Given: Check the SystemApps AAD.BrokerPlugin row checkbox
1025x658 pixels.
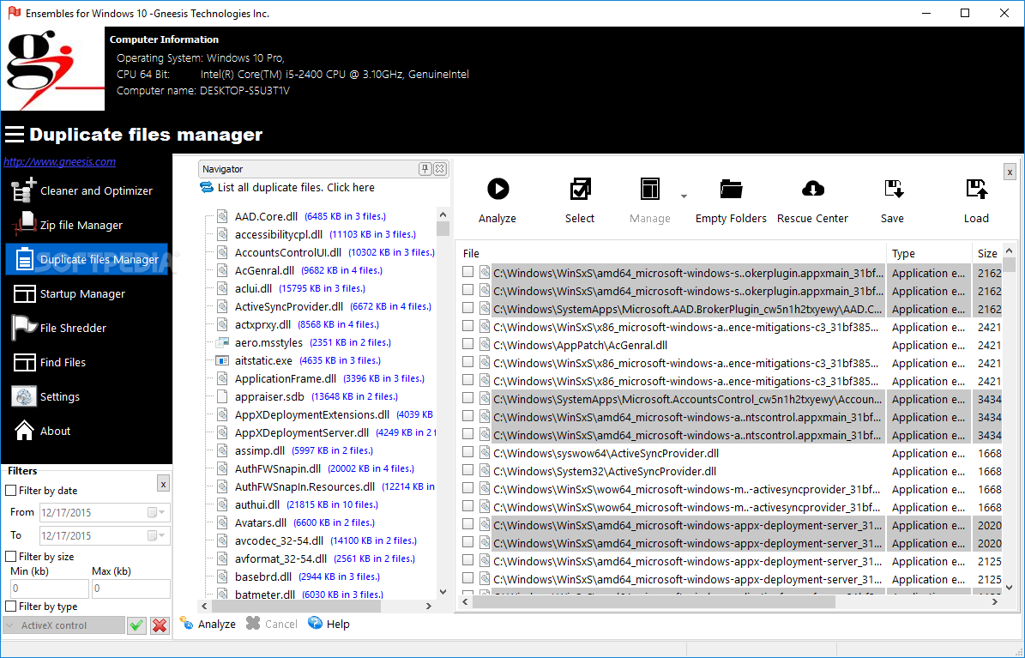Looking at the screenshot, I should point(468,307).
